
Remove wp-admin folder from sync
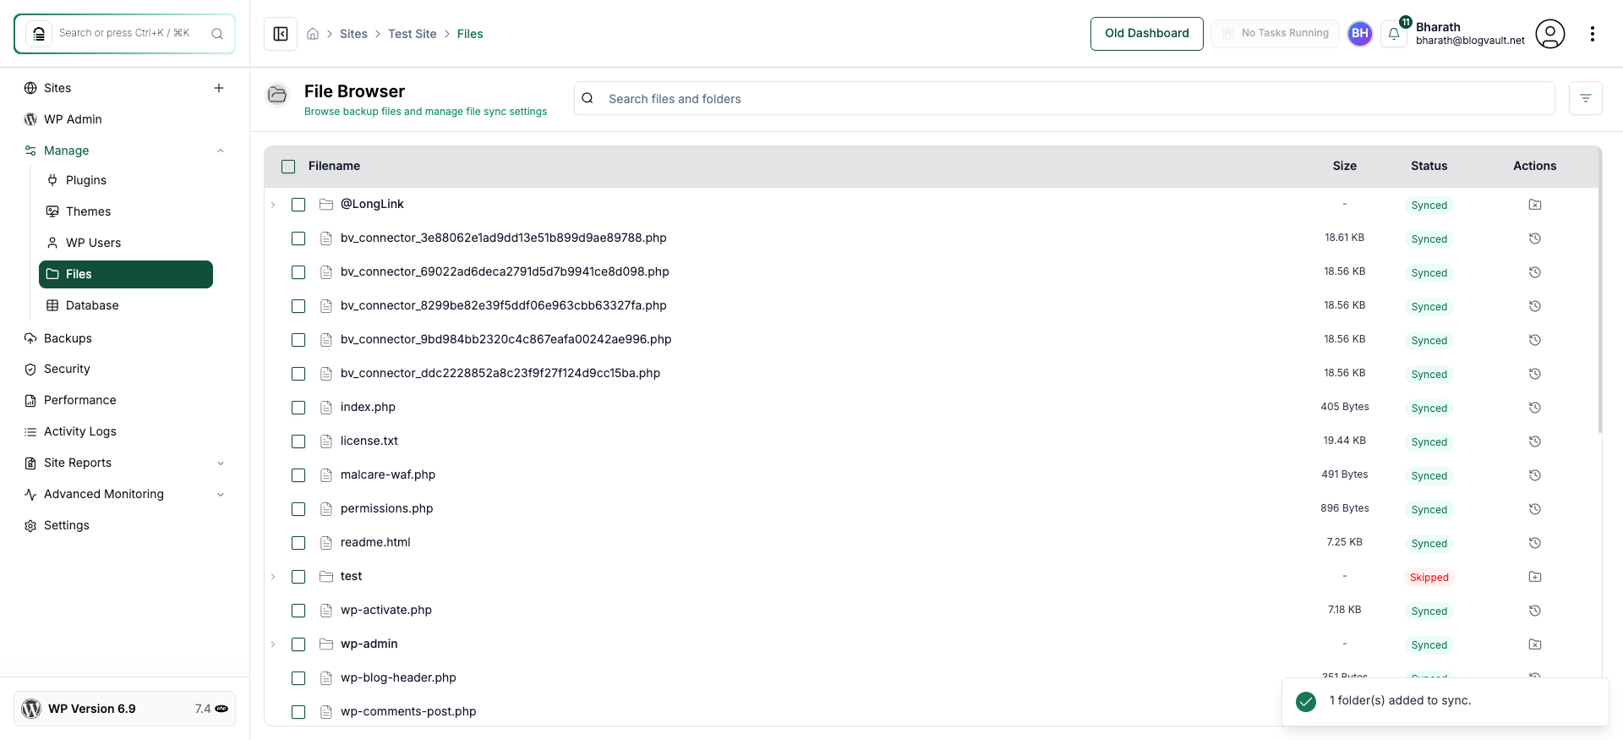tap(1535, 644)
